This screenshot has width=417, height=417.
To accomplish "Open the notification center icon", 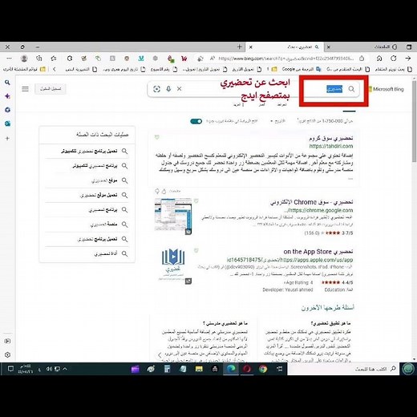I will tap(10, 369).
